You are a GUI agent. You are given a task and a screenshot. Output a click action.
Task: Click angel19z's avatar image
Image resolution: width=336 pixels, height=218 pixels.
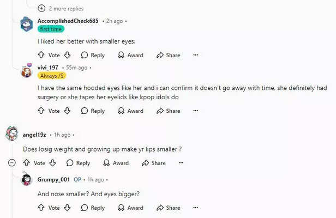click(12, 134)
